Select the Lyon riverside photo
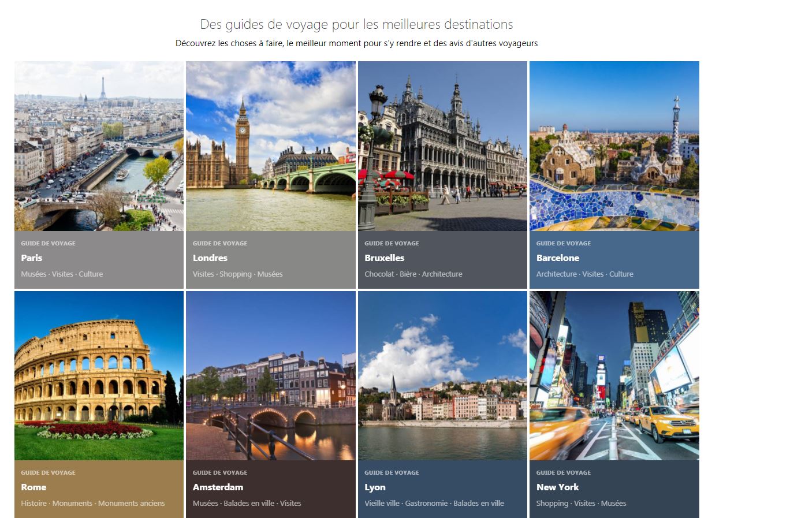This screenshot has height=518, width=805. pyautogui.click(x=442, y=375)
